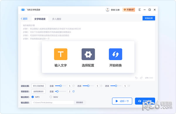This screenshot has width=176, height=114.
Task: Click the 选择配置 gear icon
Action: coord(88,54)
